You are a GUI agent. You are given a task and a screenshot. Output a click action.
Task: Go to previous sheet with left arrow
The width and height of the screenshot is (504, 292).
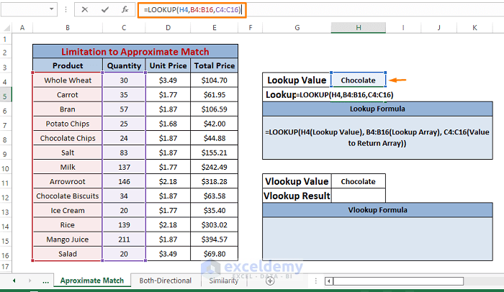click(x=14, y=280)
